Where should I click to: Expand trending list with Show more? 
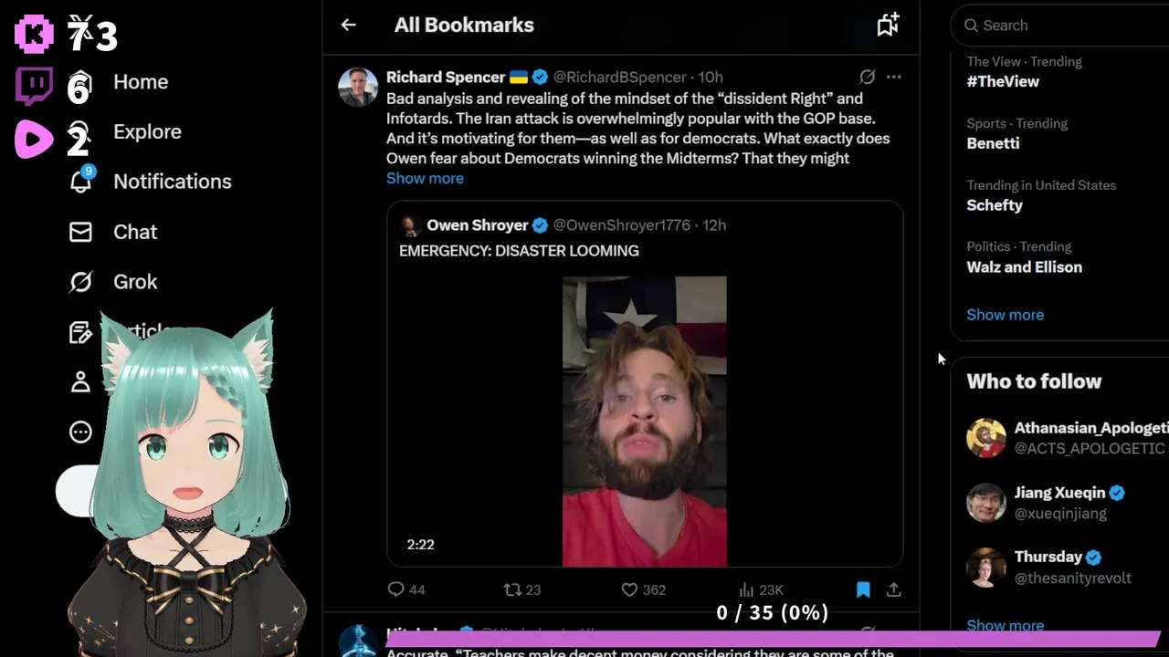point(1005,314)
